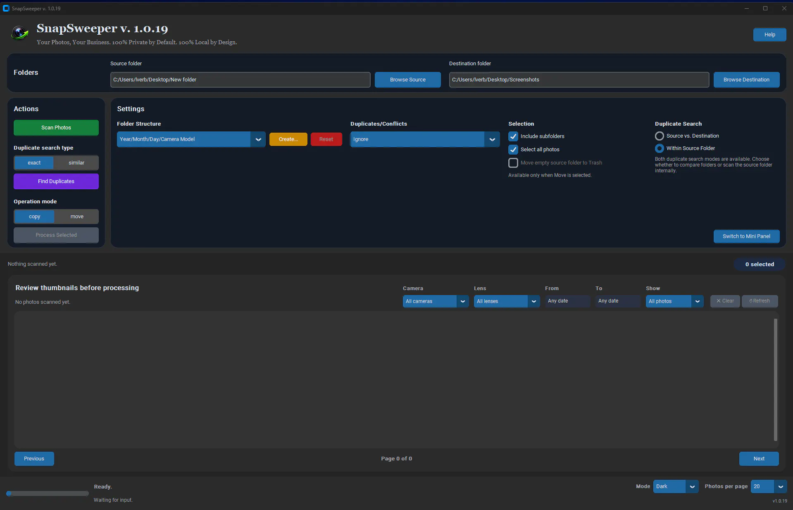Select the similar duplicate search type

pos(76,163)
